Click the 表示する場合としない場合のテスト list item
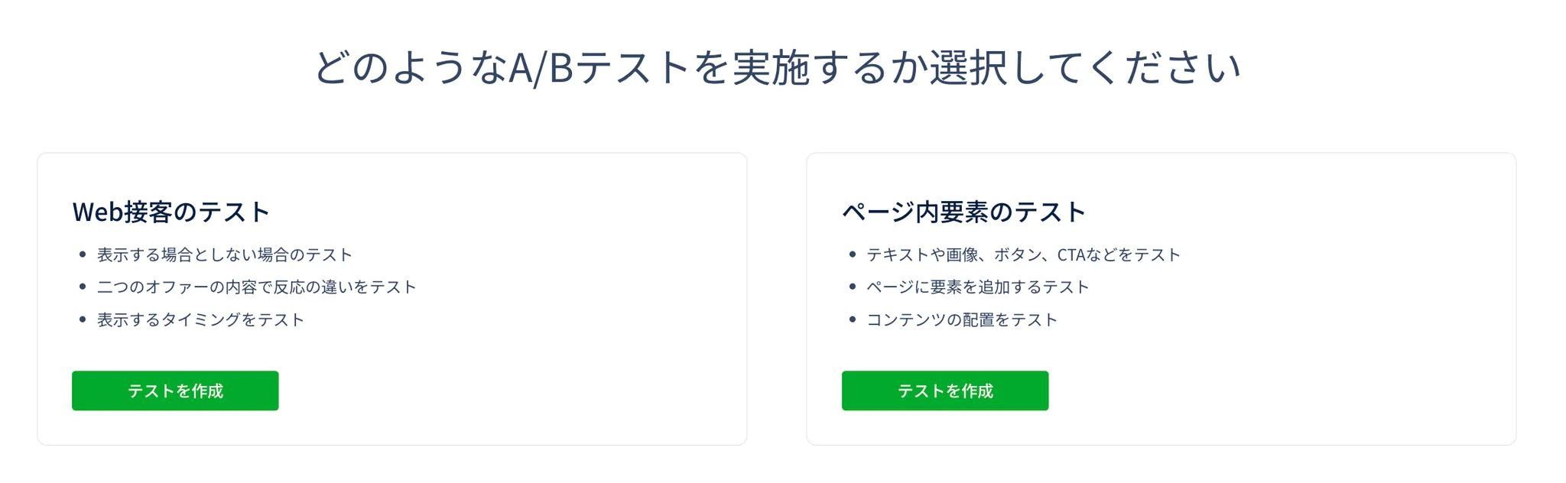The height and width of the screenshot is (483, 1566). tap(224, 254)
